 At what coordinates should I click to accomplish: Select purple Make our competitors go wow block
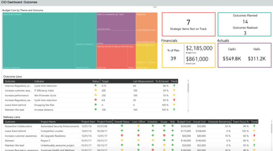[116, 21]
